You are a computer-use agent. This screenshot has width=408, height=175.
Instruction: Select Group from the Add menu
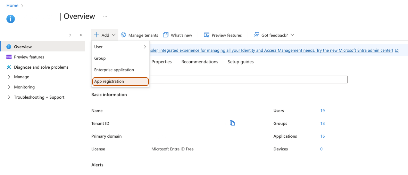pyautogui.click(x=121, y=58)
